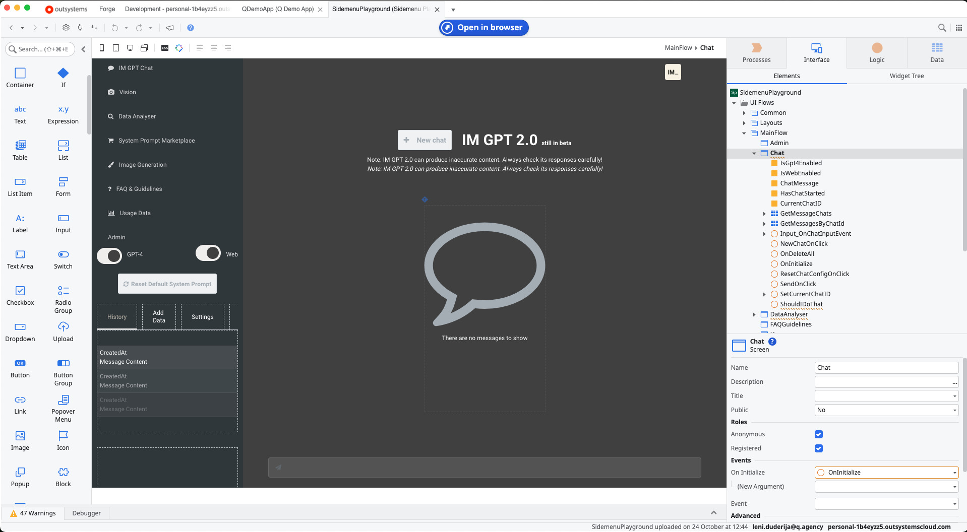Viewport: 967px width, 532px height.
Task: Open the Logic panel
Action: coord(876,52)
